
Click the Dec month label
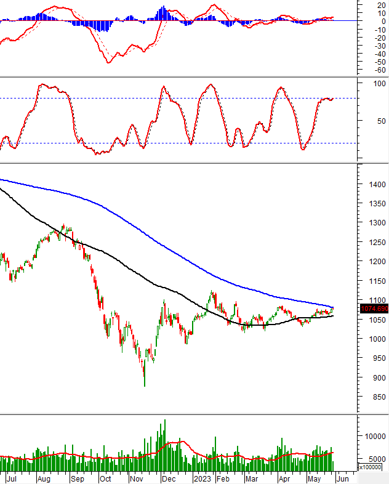click(169, 478)
